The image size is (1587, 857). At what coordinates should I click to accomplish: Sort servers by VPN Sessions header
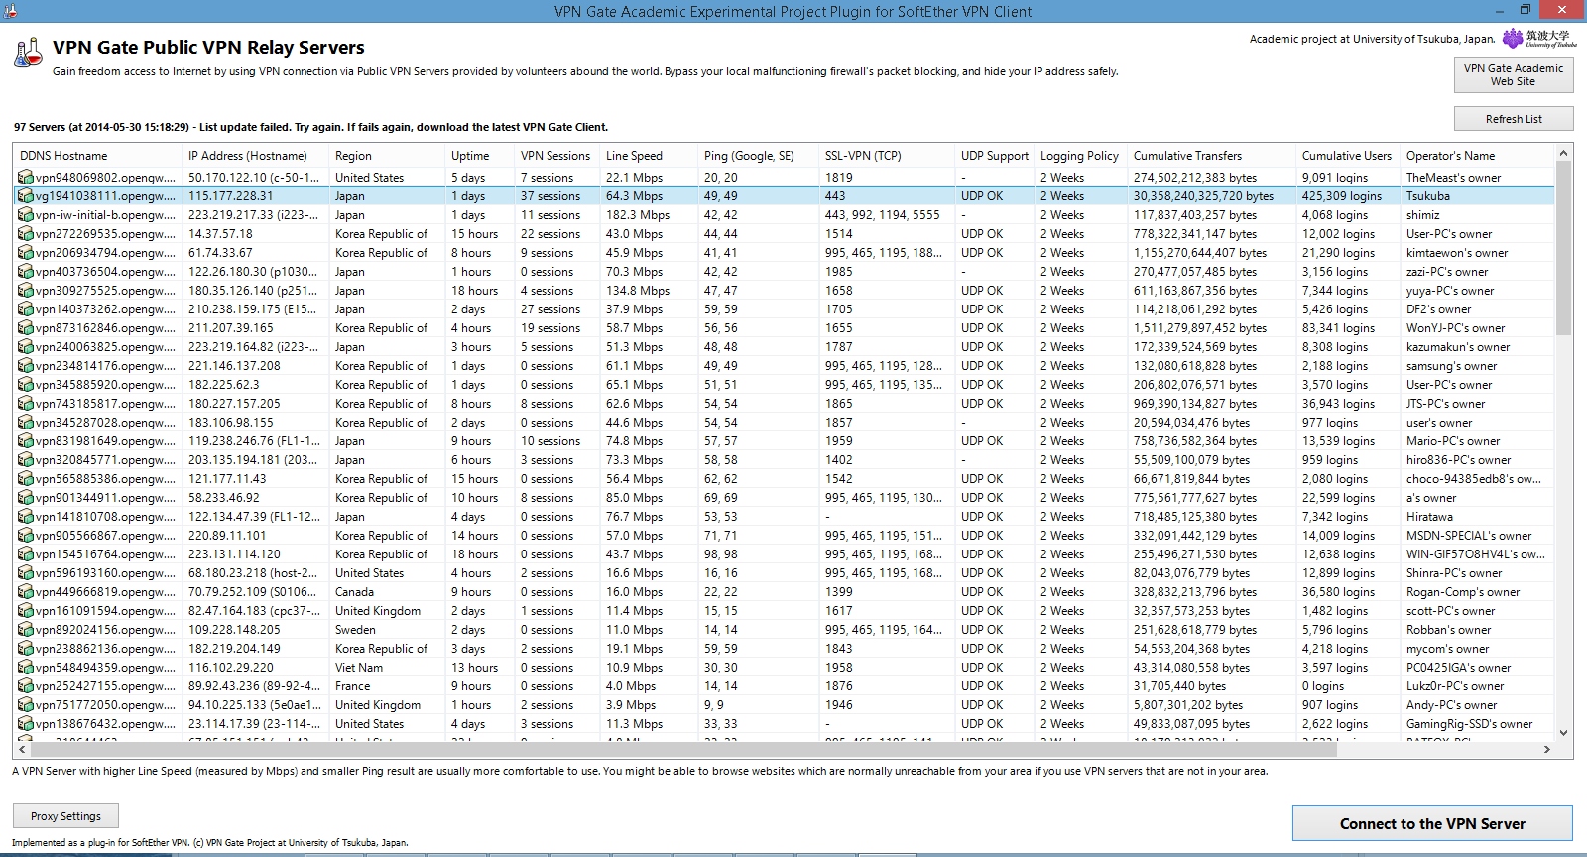click(557, 156)
